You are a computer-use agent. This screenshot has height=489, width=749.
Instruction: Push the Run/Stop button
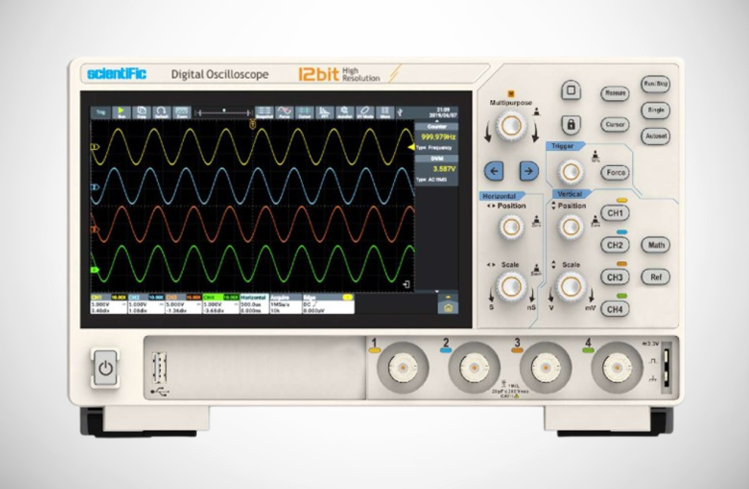(655, 84)
